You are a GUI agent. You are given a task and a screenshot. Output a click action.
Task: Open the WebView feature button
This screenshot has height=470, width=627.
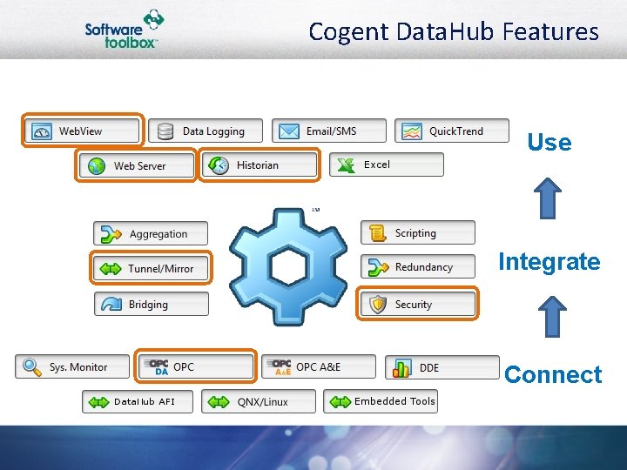(82, 131)
